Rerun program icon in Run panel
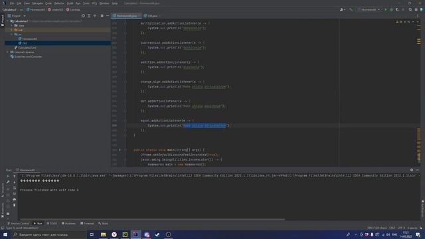 coord(8,176)
